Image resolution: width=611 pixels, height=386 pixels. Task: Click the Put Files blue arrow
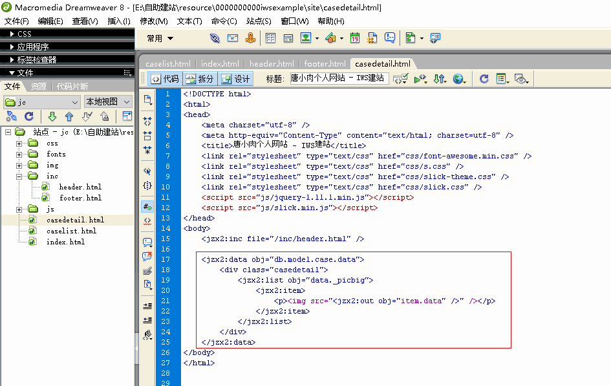[69, 116]
